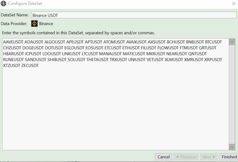This screenshot has height=162, width=238.
Task: Click the globe icon in the title bar
Action: [3, 4]
